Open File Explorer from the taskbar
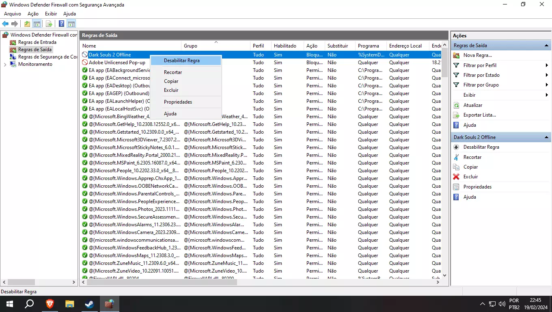Screen dimensions: 552x312 [70, 304]
